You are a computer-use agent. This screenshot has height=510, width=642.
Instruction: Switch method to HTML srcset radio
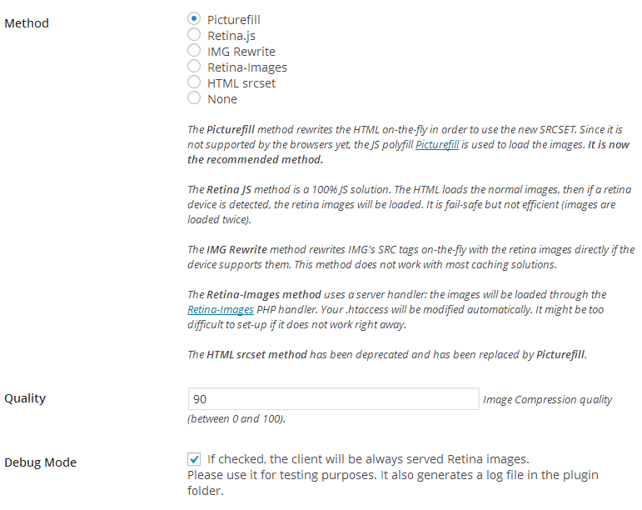tap(194, 82)
